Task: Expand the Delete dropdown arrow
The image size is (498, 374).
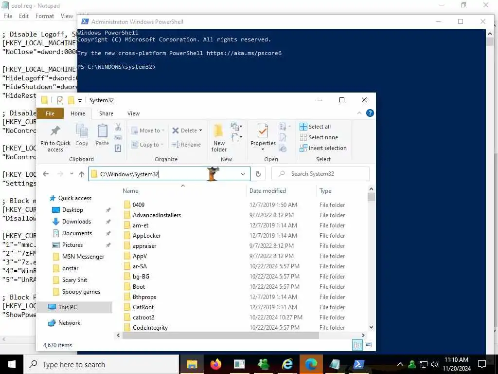Action: 200,131
